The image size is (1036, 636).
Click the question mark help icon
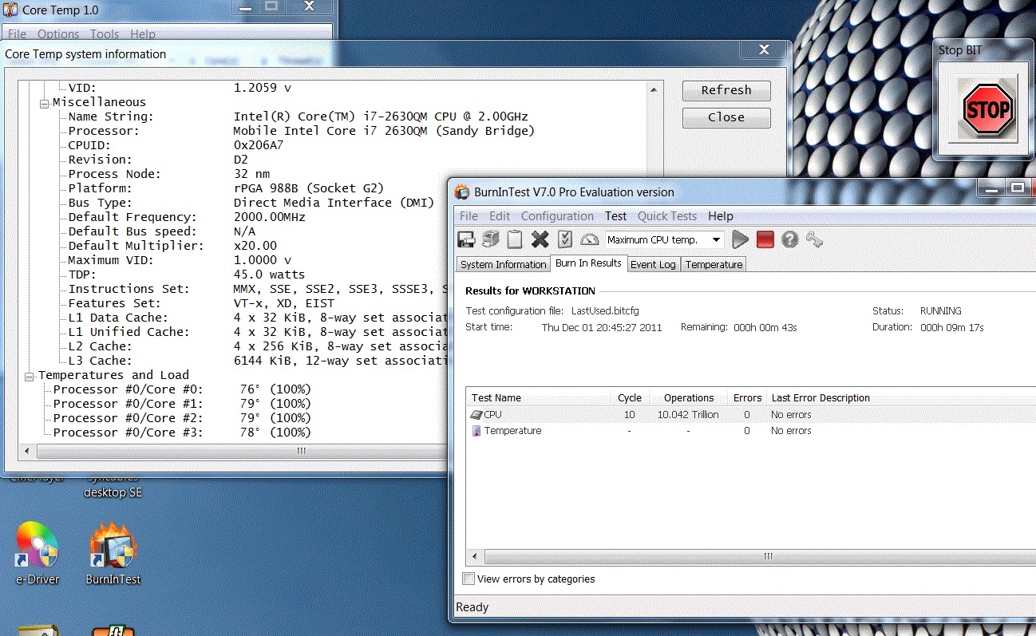coord(790,239)
